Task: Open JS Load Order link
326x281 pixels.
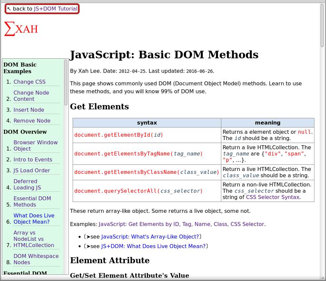Action: [32, 170]
